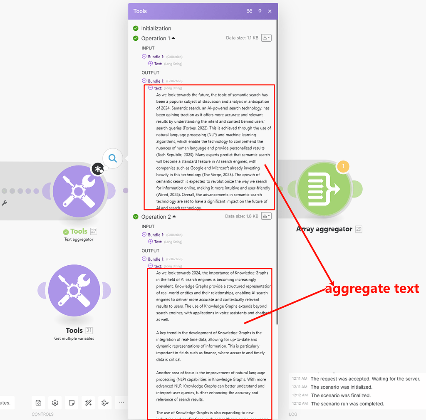The height and width of the screenshot is (420, 426).
Task: Open fullscreen view of the Tools panel
Action: click(x=249, y=11)
